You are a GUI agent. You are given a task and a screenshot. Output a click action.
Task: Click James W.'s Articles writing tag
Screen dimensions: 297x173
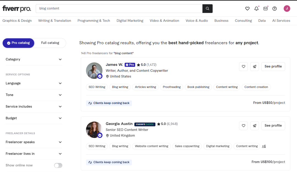pyautogui.click(x=145, y=87)
